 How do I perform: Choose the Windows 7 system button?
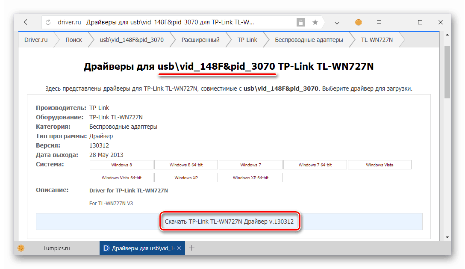(x=250, y=165)
